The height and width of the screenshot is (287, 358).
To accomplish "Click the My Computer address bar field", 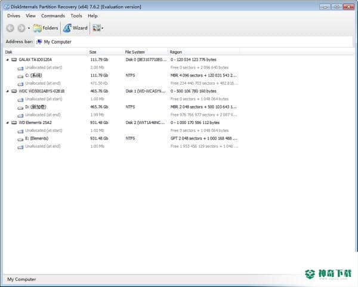I will 193,42.
